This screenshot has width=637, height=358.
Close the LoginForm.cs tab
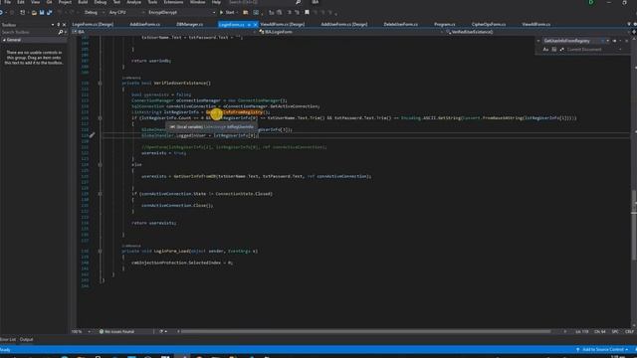pos(255,25)
